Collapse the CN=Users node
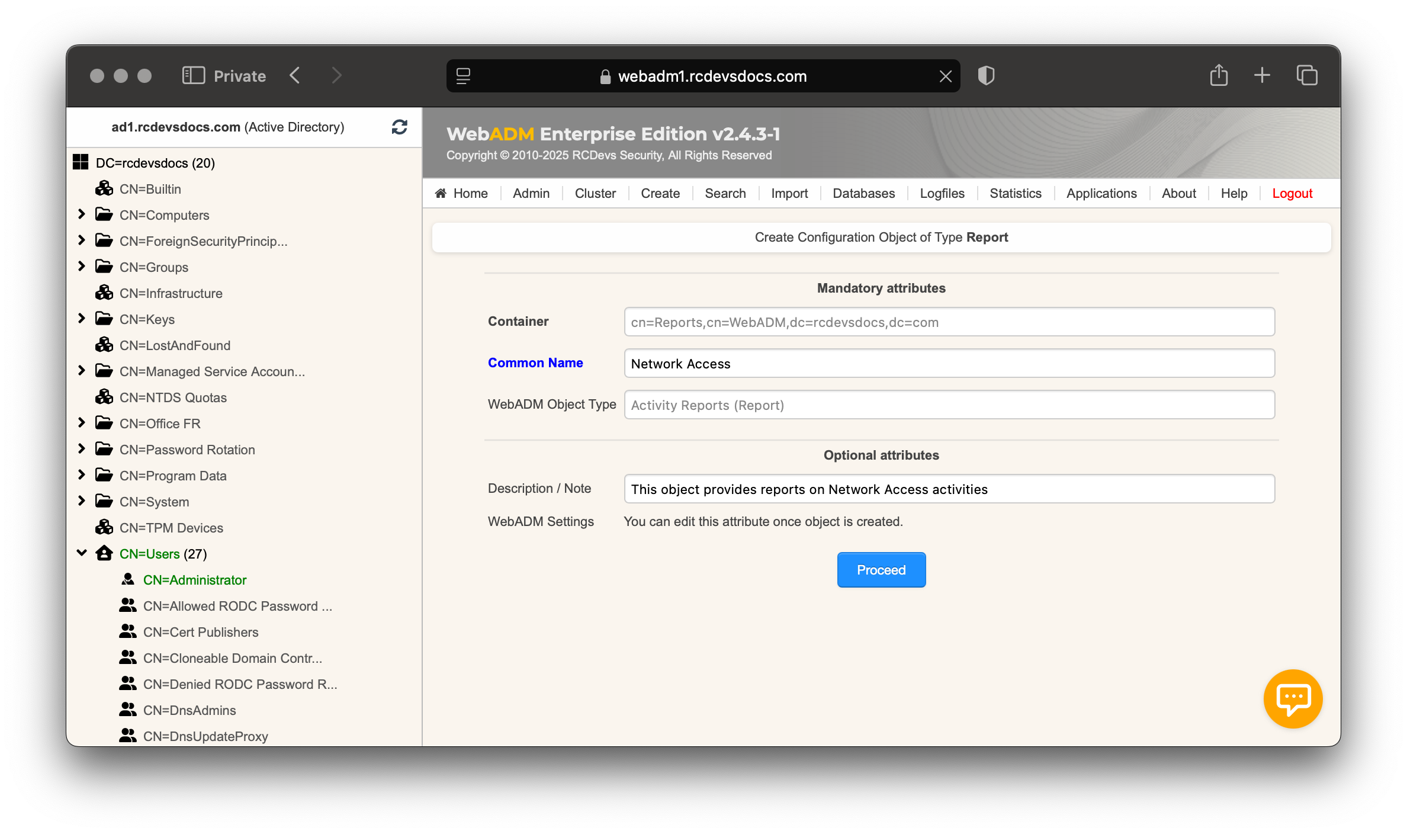The height and width of the screenshot is (834, 1407). tap(82, 553)
